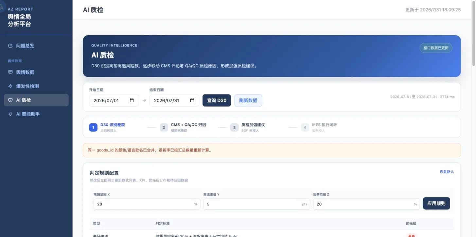Click the goods_id merge notice banner
The width and height of the screenshot is (476, 237).
272,150
